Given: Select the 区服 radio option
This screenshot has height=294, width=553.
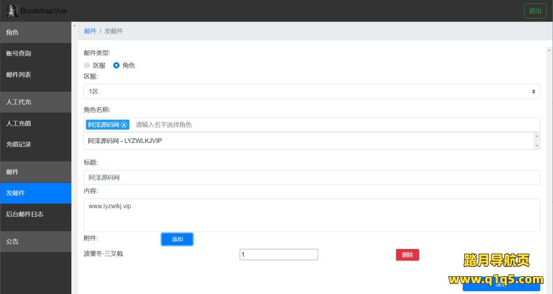Looking at the screenshot, I should [x=87, y=66].
